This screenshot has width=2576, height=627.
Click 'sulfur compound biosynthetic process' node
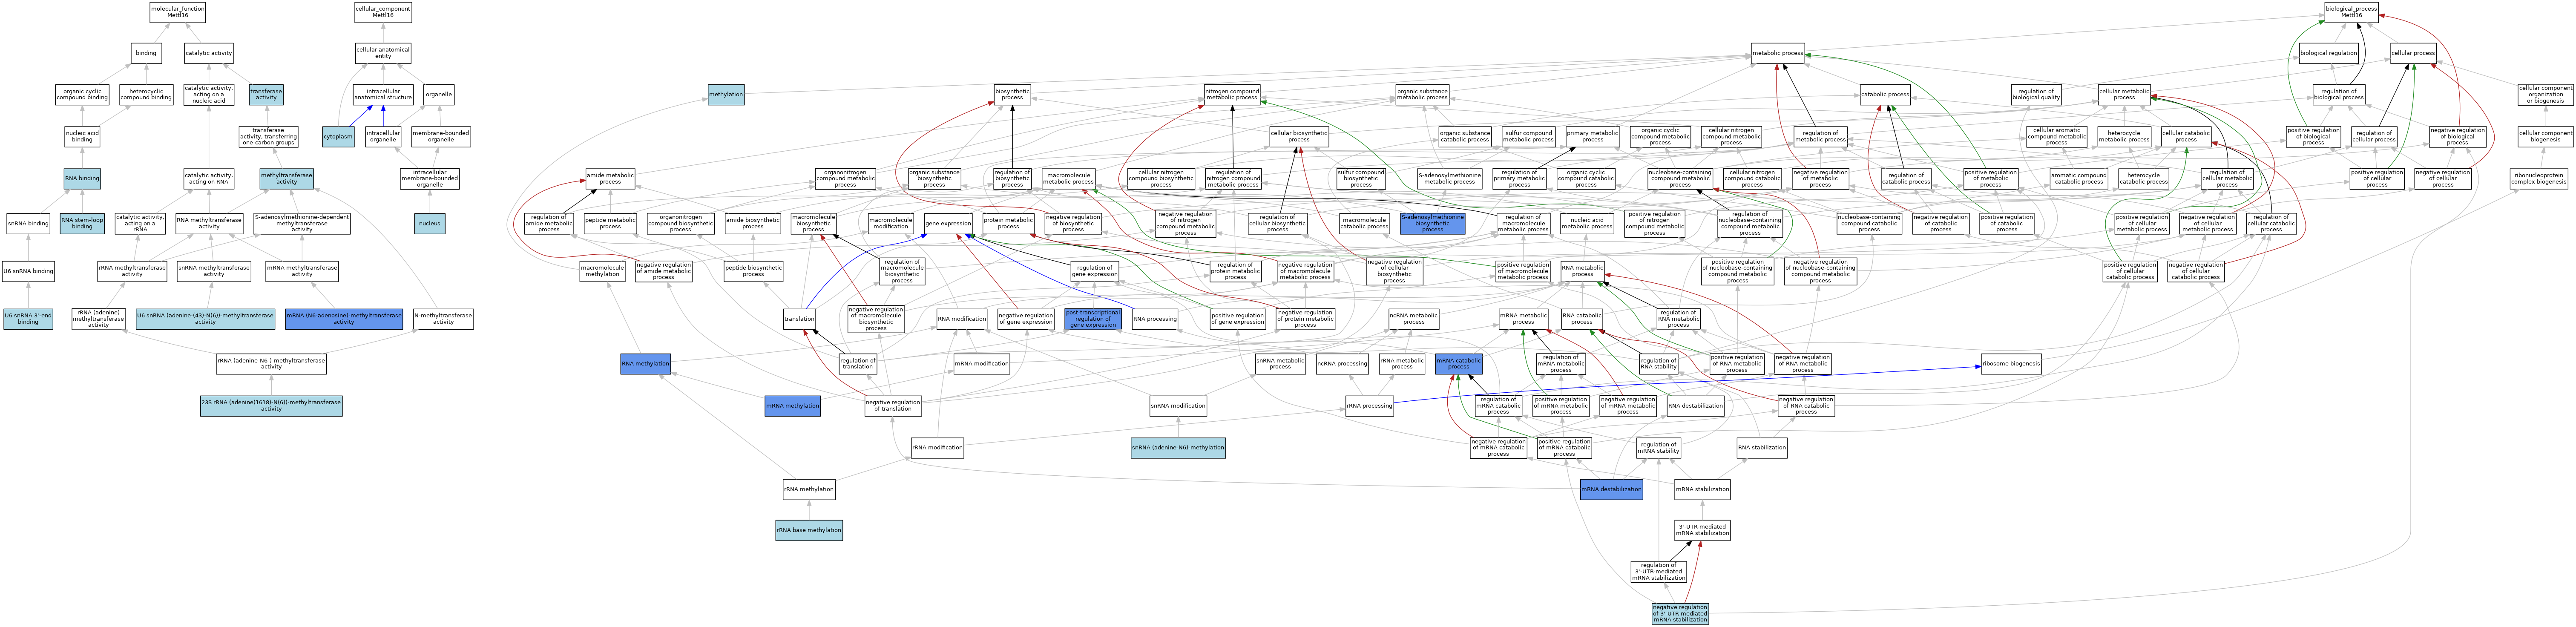(1361, 179)
